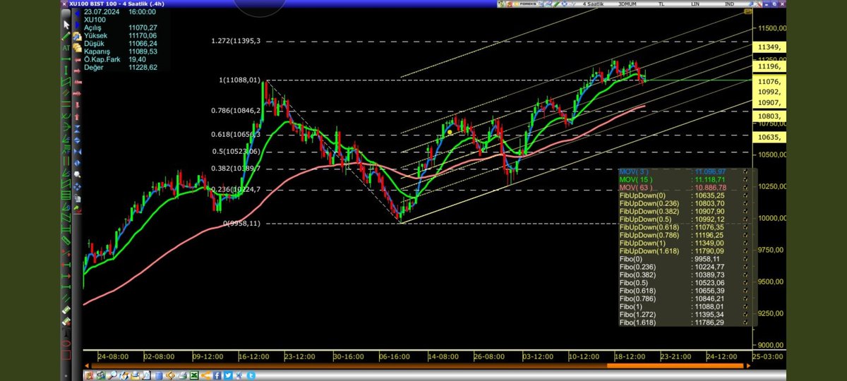The width and height of the screenshot is (847, 381).
Task: Select the T text tool in left toolbar
Action: (66, 332)
